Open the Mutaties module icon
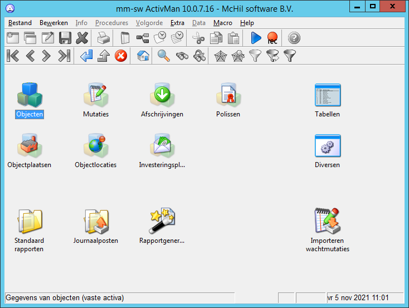The image size is (409, 308). coord(96,95)
